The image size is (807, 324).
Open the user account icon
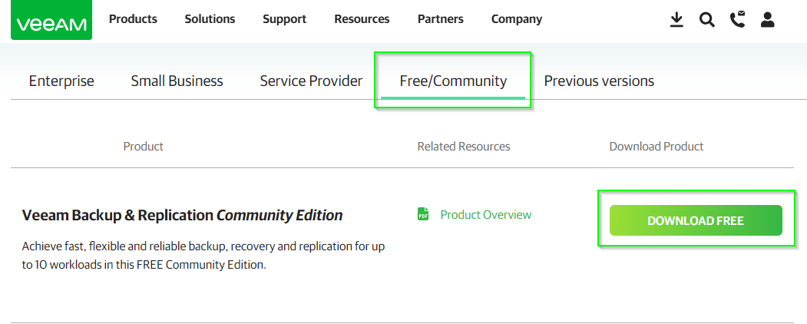[x=767, y=20]
